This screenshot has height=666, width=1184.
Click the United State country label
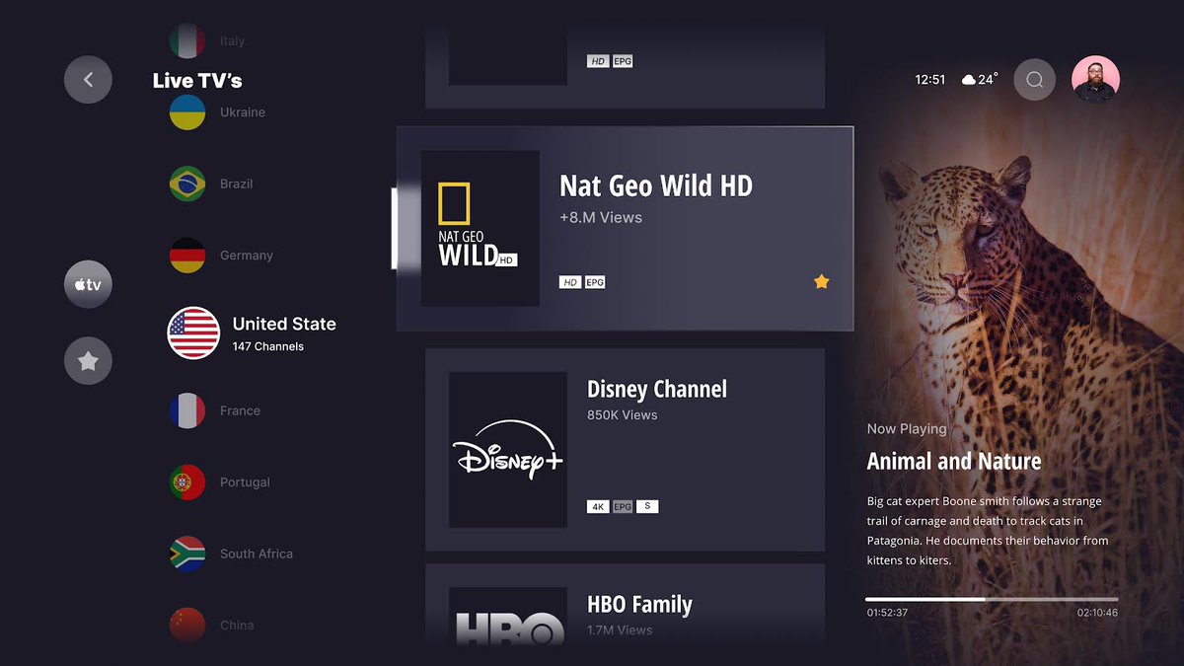pos(284,324)
